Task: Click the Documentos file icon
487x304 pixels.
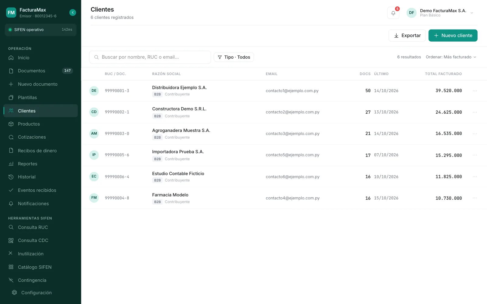Action: click(x=11, y=71)
